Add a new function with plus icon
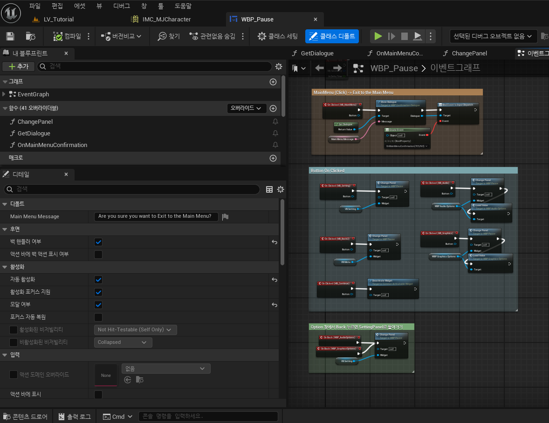Image resolution: width=549 pixels, height=423 pixels. click(x=273, y=108)
